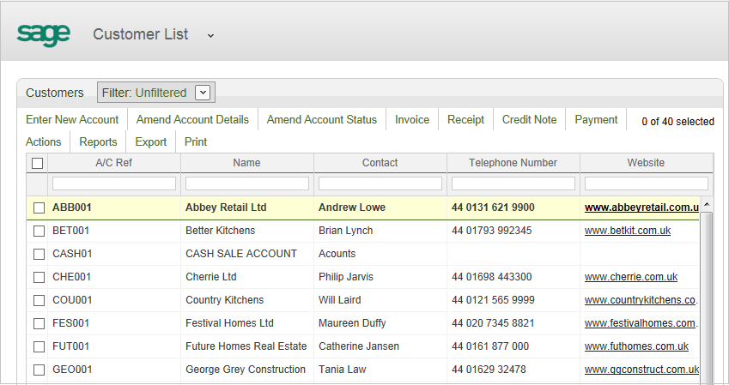Open the www.futhomes.com.uk link
Screen dimensions: 729x385
[636, 346]
